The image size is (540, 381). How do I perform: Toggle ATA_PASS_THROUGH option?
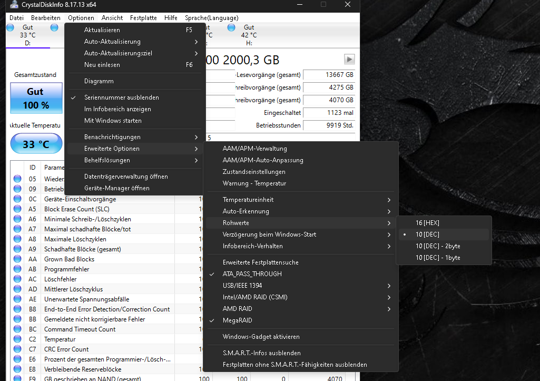pyautogui.click(x=302, y=274)
